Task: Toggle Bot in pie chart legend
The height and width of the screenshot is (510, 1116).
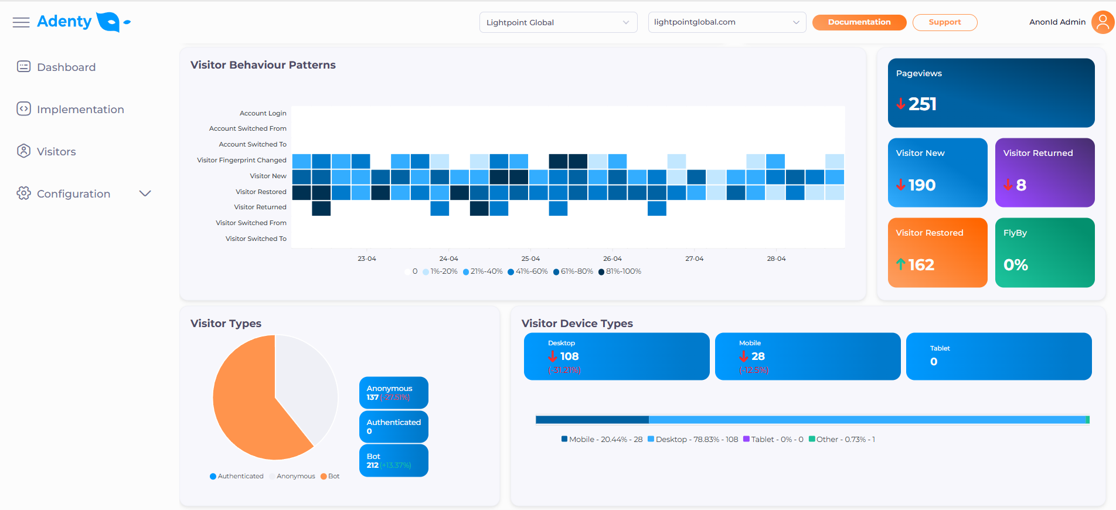Action: tap(330, 476)
